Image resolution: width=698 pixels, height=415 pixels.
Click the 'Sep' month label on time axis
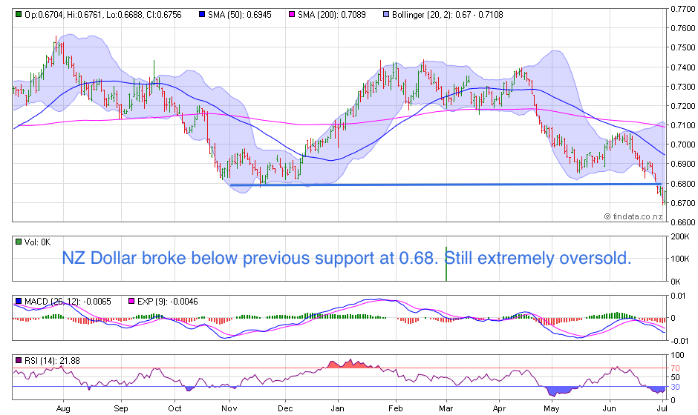120,408
